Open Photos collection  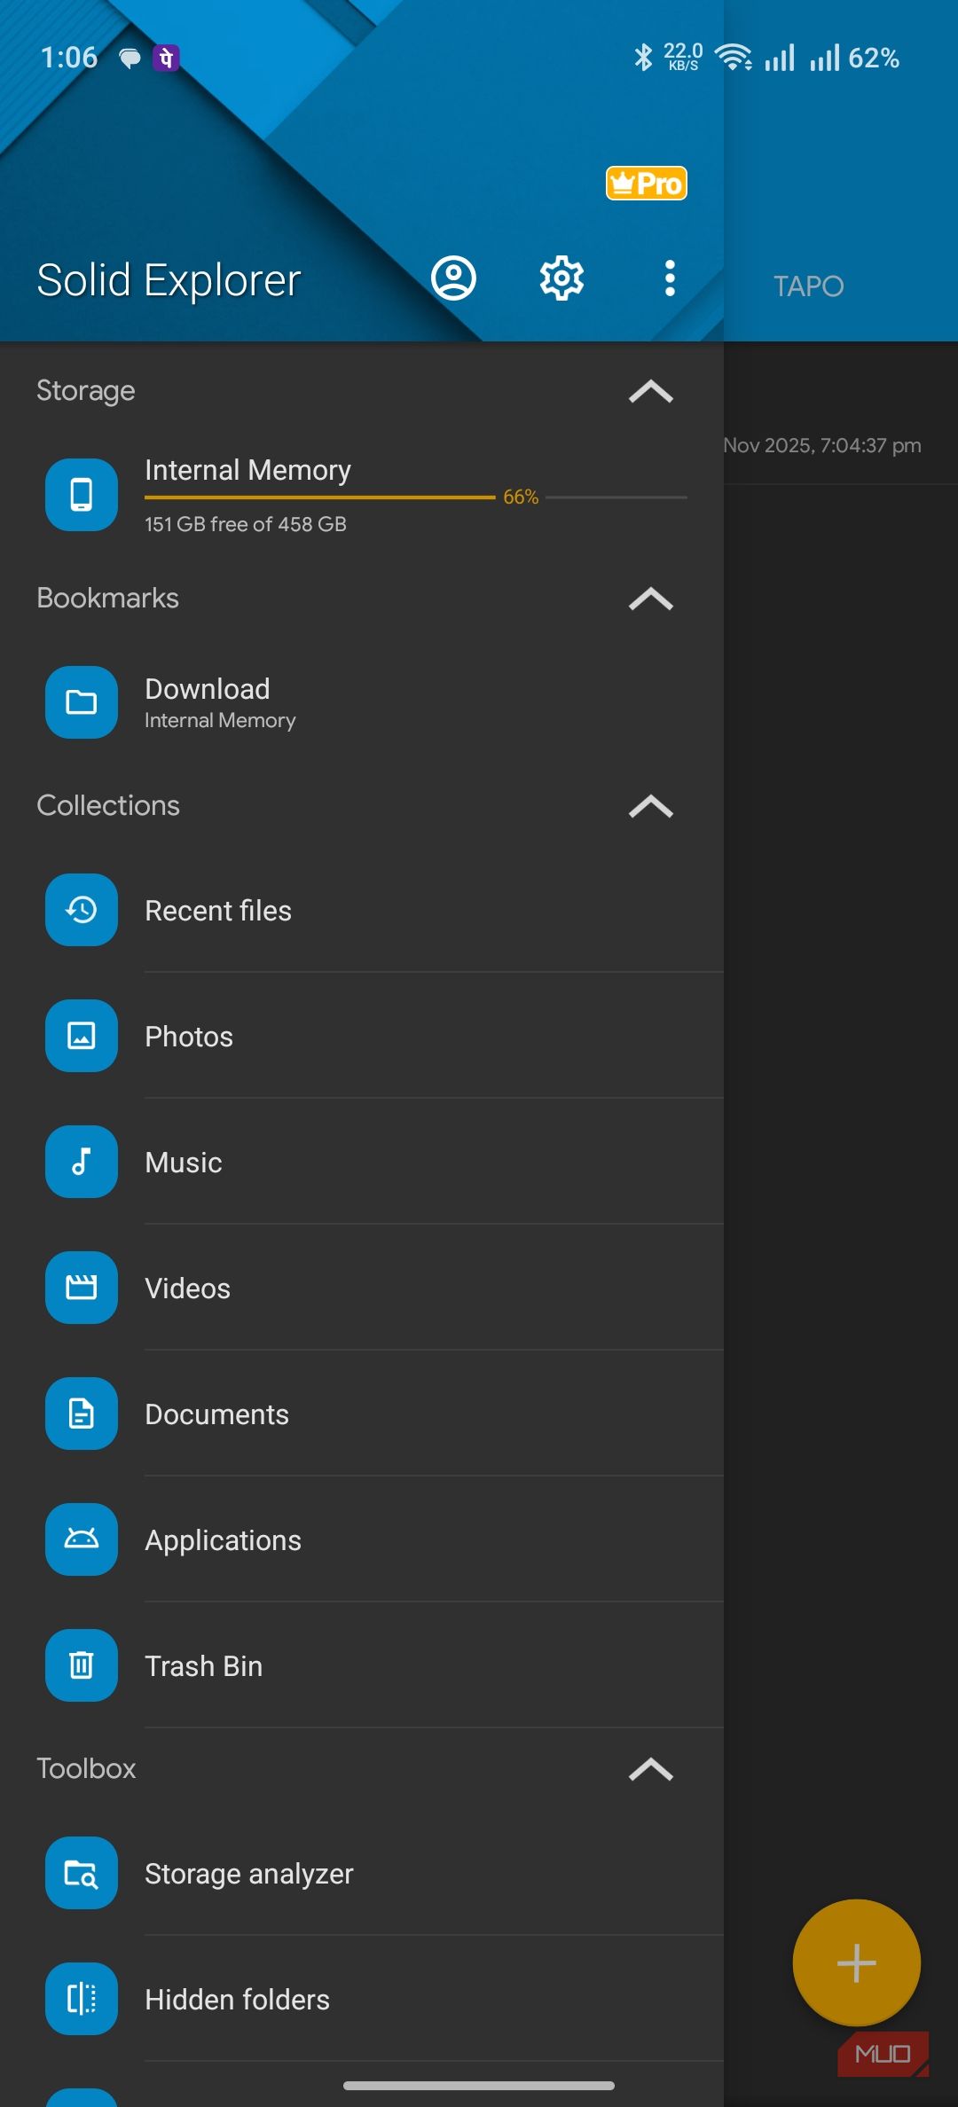362,1036
